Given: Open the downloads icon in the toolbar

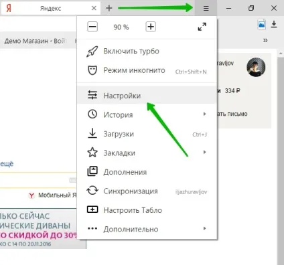Looking at the screenshot, I should click(274, 24).
